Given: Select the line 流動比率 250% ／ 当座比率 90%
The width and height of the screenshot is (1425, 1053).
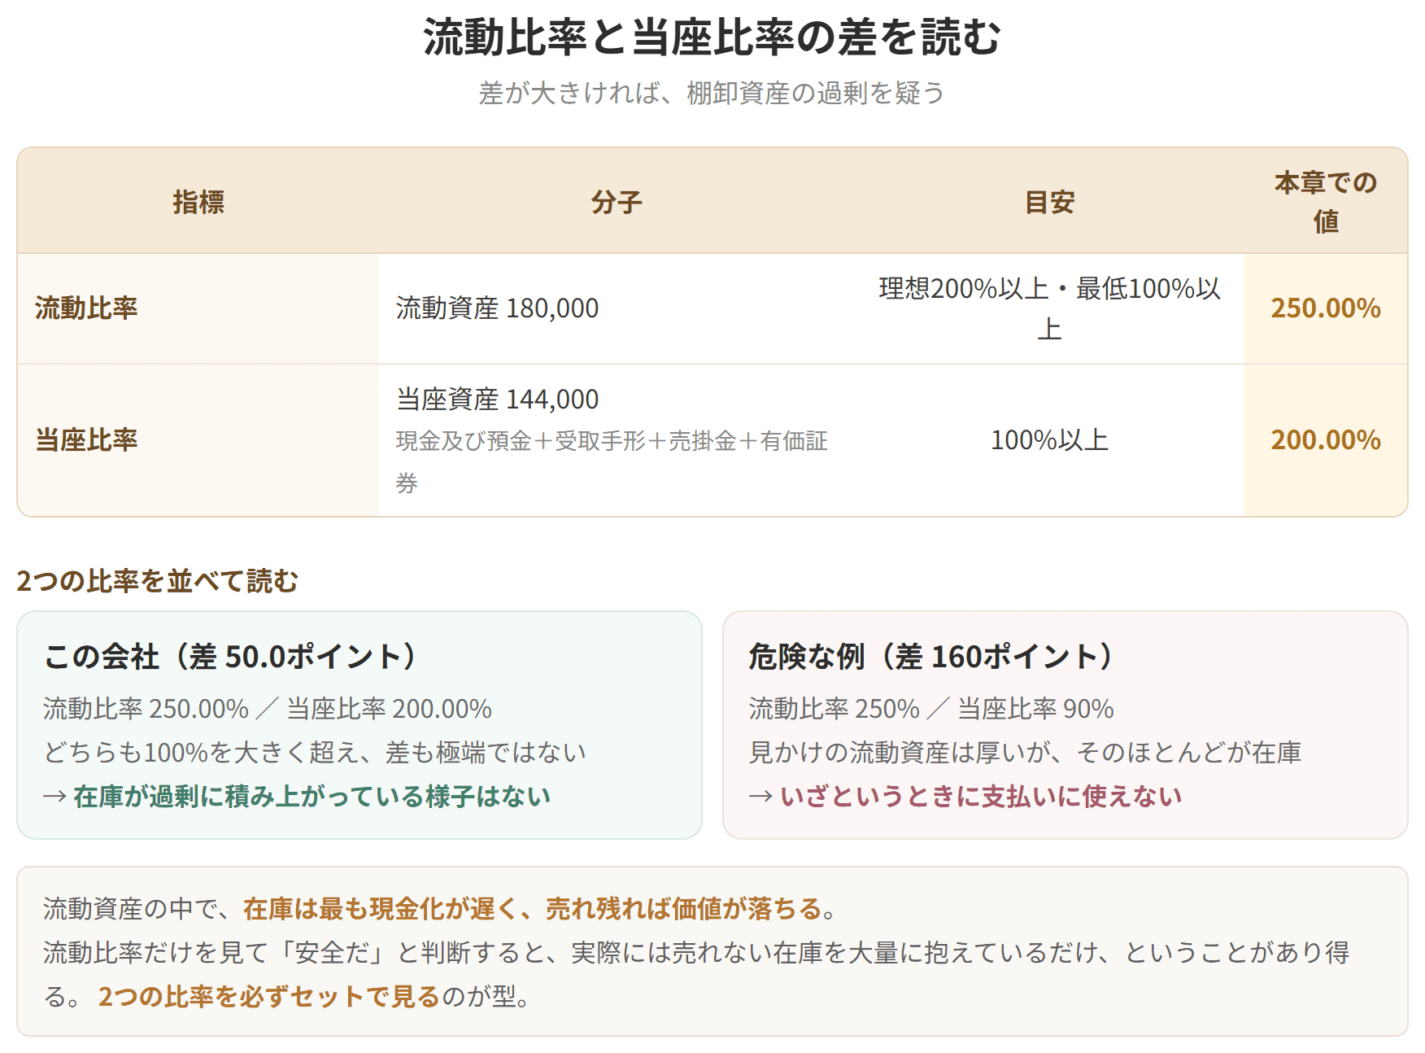Looking at the screenshot, I should [931, 709].
